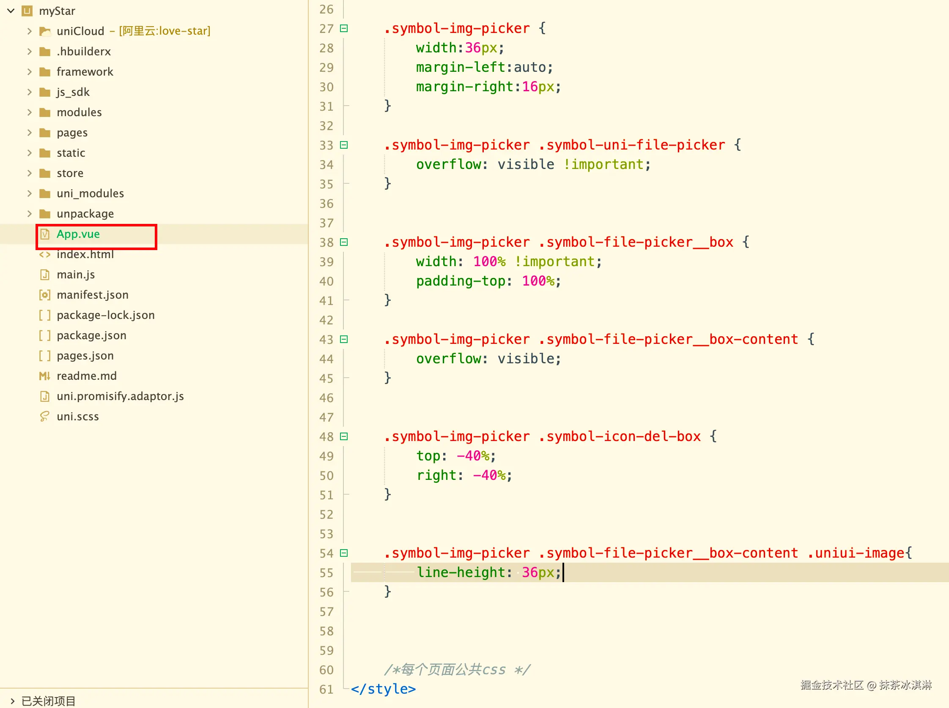Expand the pages folder
This screenshot has width=949, height=708.
29,133
